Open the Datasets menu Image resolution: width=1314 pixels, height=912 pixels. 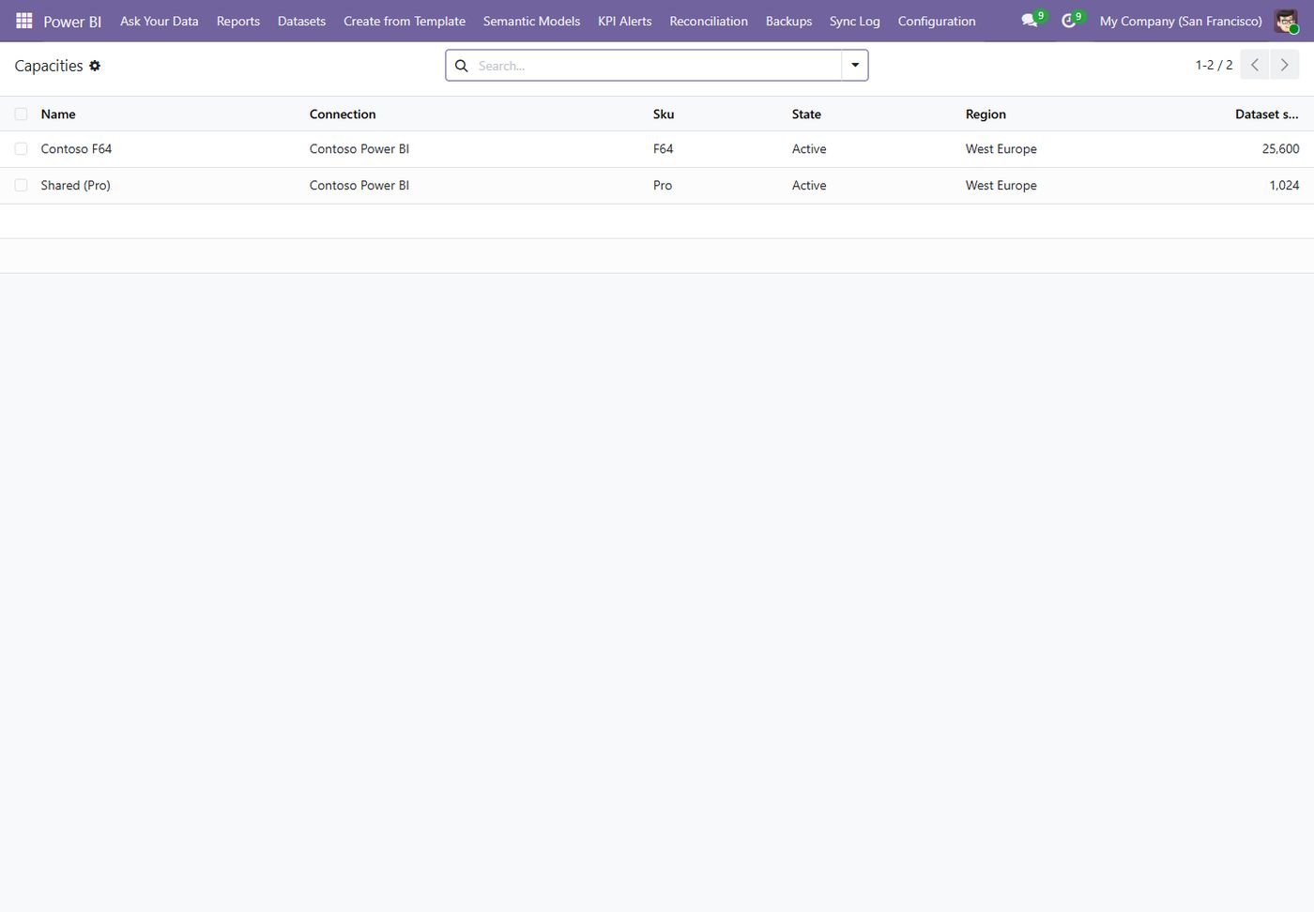pyautogui.click(x=301, y=21)
